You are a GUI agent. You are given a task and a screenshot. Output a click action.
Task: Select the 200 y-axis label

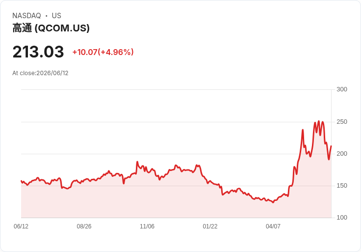click(342, 154)
